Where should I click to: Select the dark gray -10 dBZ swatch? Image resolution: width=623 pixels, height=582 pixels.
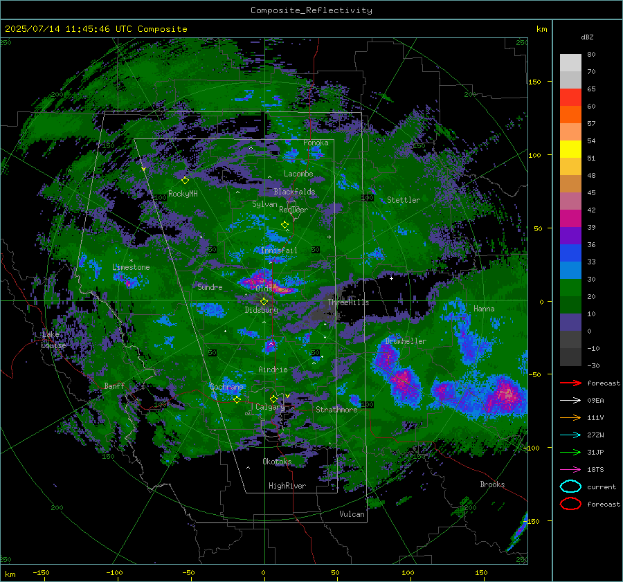(x=570, y=357)
